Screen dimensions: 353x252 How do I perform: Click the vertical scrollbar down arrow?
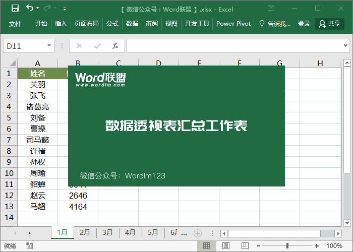[347, 223]
